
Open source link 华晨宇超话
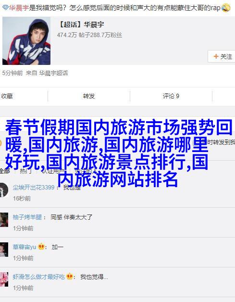(x=53, y=73)
